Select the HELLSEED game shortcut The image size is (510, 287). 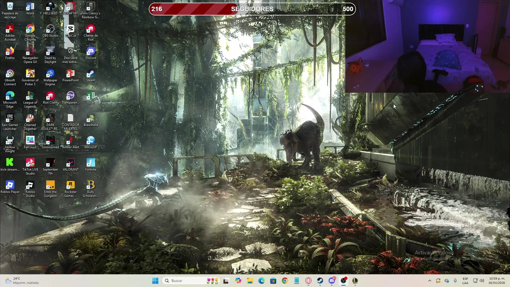50,9
